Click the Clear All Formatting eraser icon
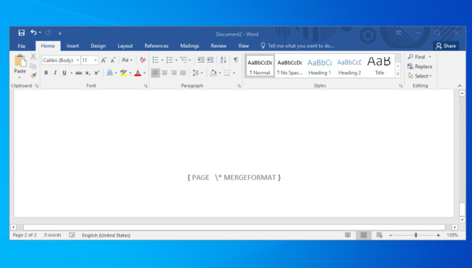Viewport: 472px width, 268px height. coord(143,60)
